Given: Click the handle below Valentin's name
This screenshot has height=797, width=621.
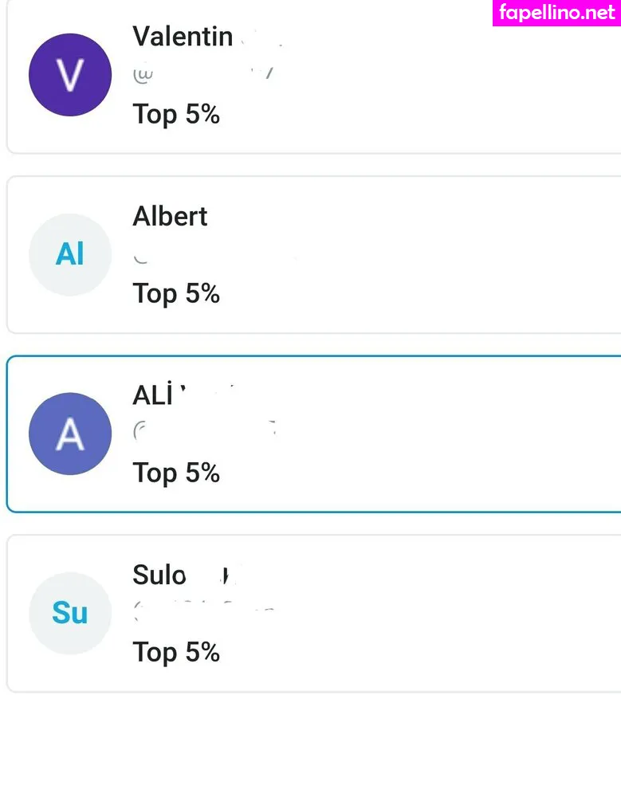Looking at the screenshot, I should (203, 75).
